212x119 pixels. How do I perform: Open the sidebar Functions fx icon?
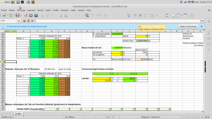pos(209,49)
